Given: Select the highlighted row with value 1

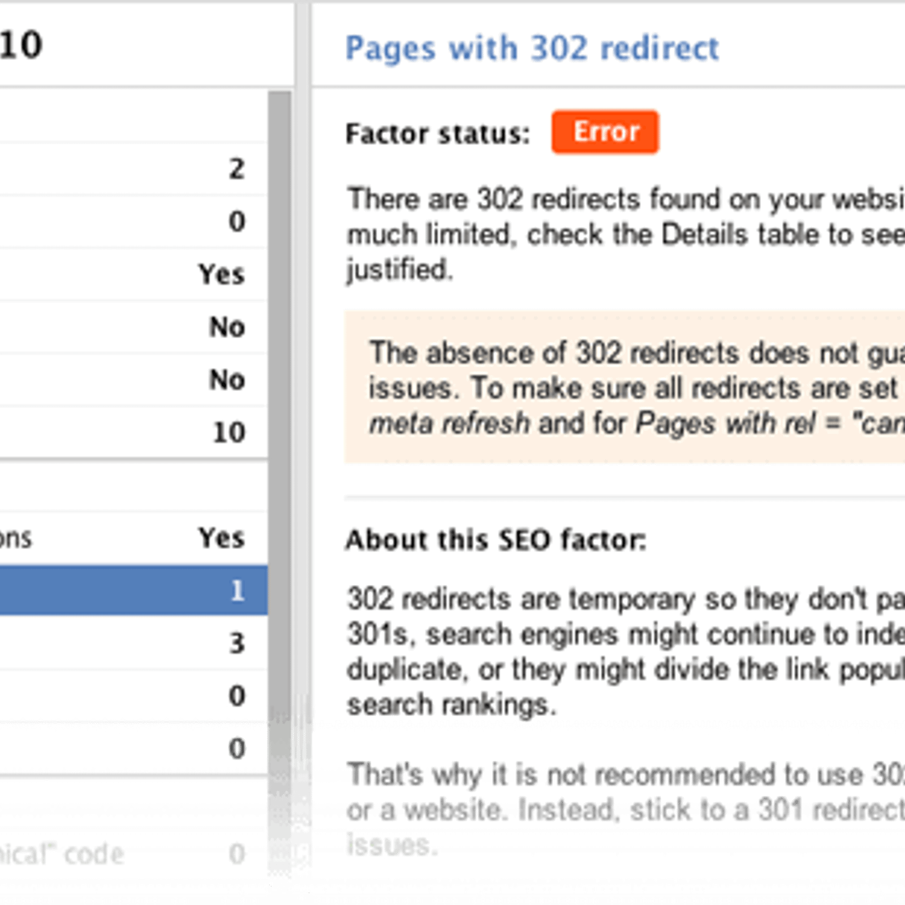Looking at the screenshot, I should click(133, 590).
